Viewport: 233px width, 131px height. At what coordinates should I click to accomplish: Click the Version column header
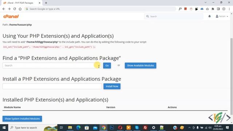(111, 107)
